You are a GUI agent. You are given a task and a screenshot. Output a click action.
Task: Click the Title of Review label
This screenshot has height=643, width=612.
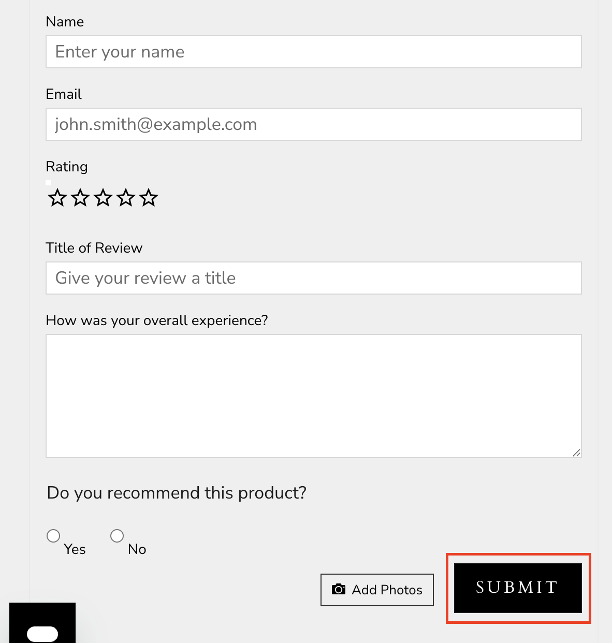click(x=94, y=248)
